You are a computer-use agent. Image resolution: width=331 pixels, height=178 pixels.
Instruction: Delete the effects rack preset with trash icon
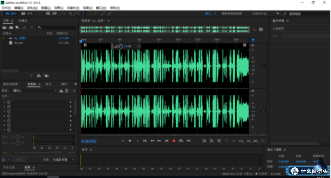click(x=67, y=91)
